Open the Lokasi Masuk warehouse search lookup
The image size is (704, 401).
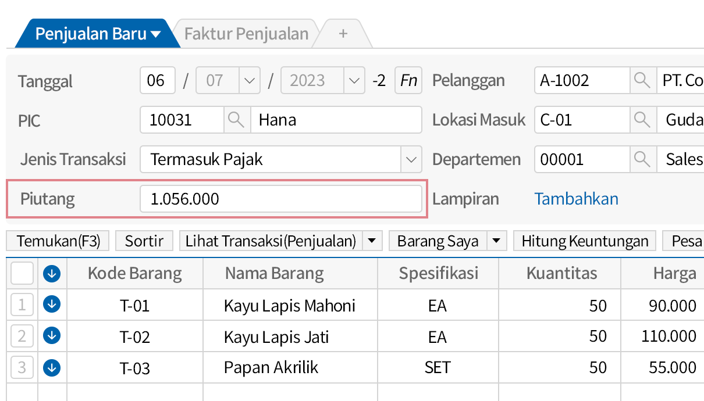tap(642, 120)
